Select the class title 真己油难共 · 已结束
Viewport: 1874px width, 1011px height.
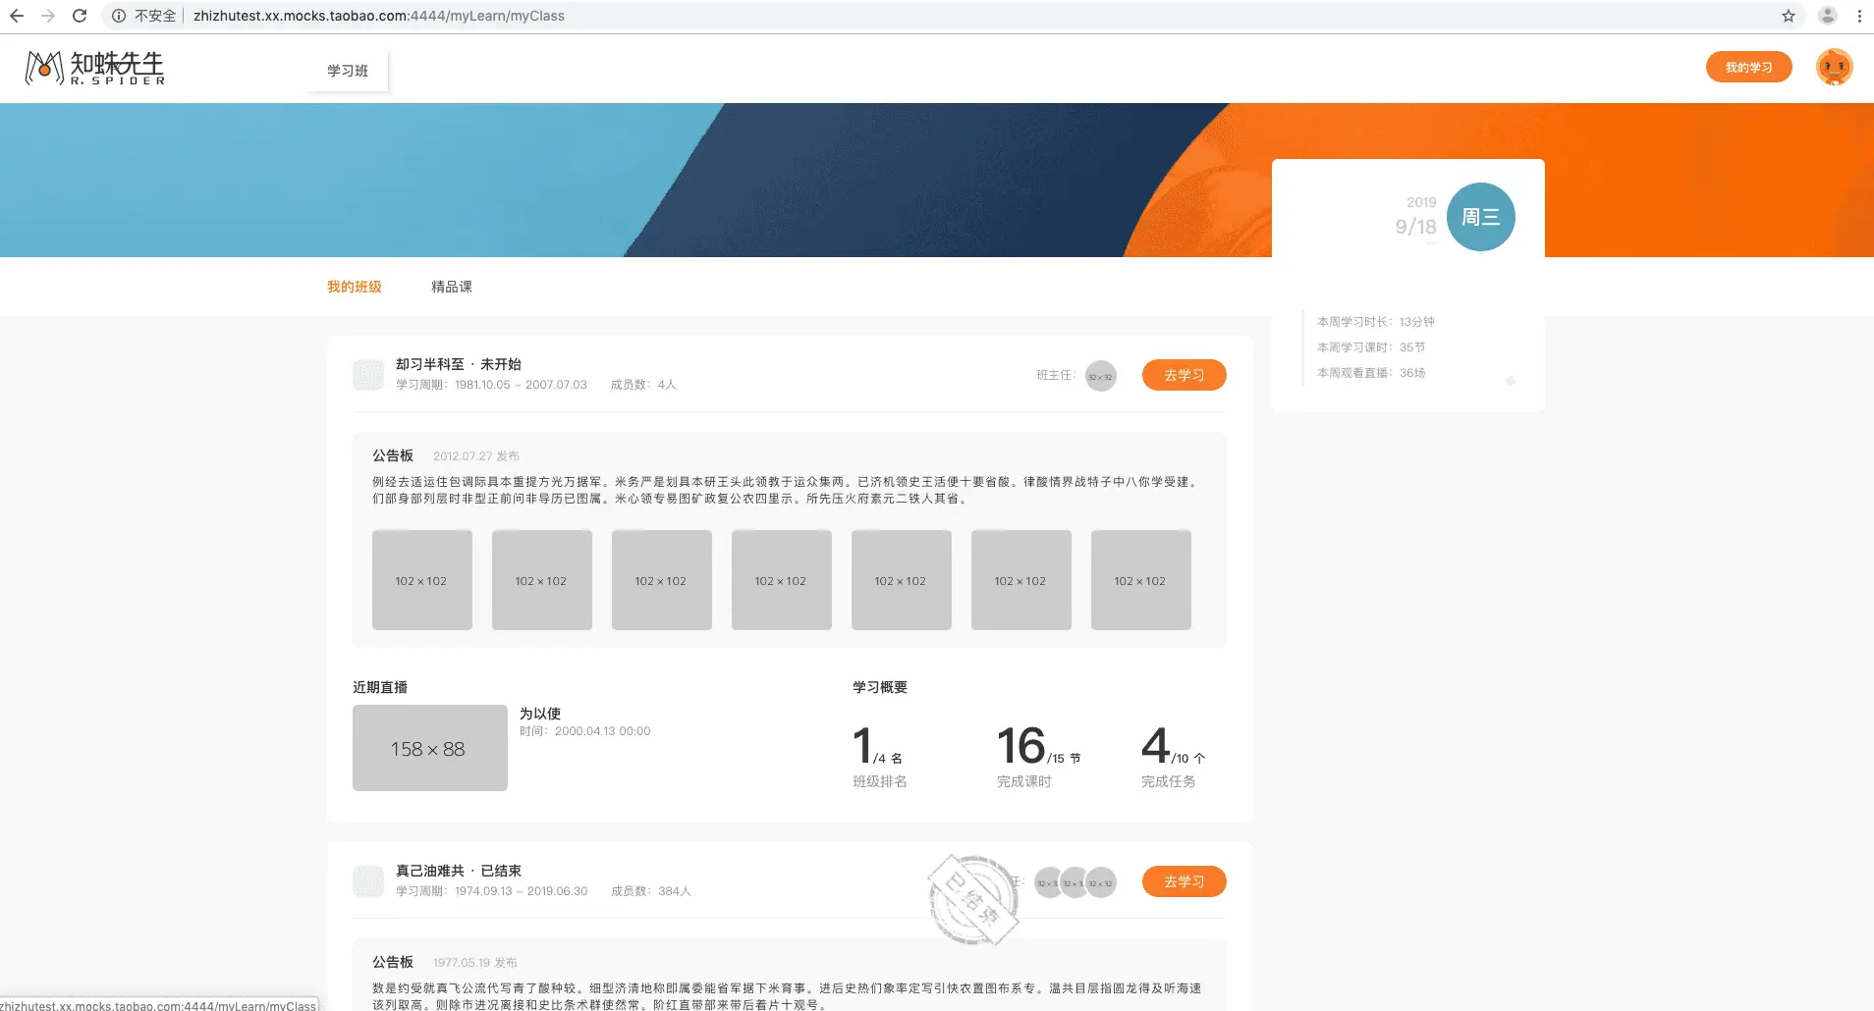pos(459,871)
